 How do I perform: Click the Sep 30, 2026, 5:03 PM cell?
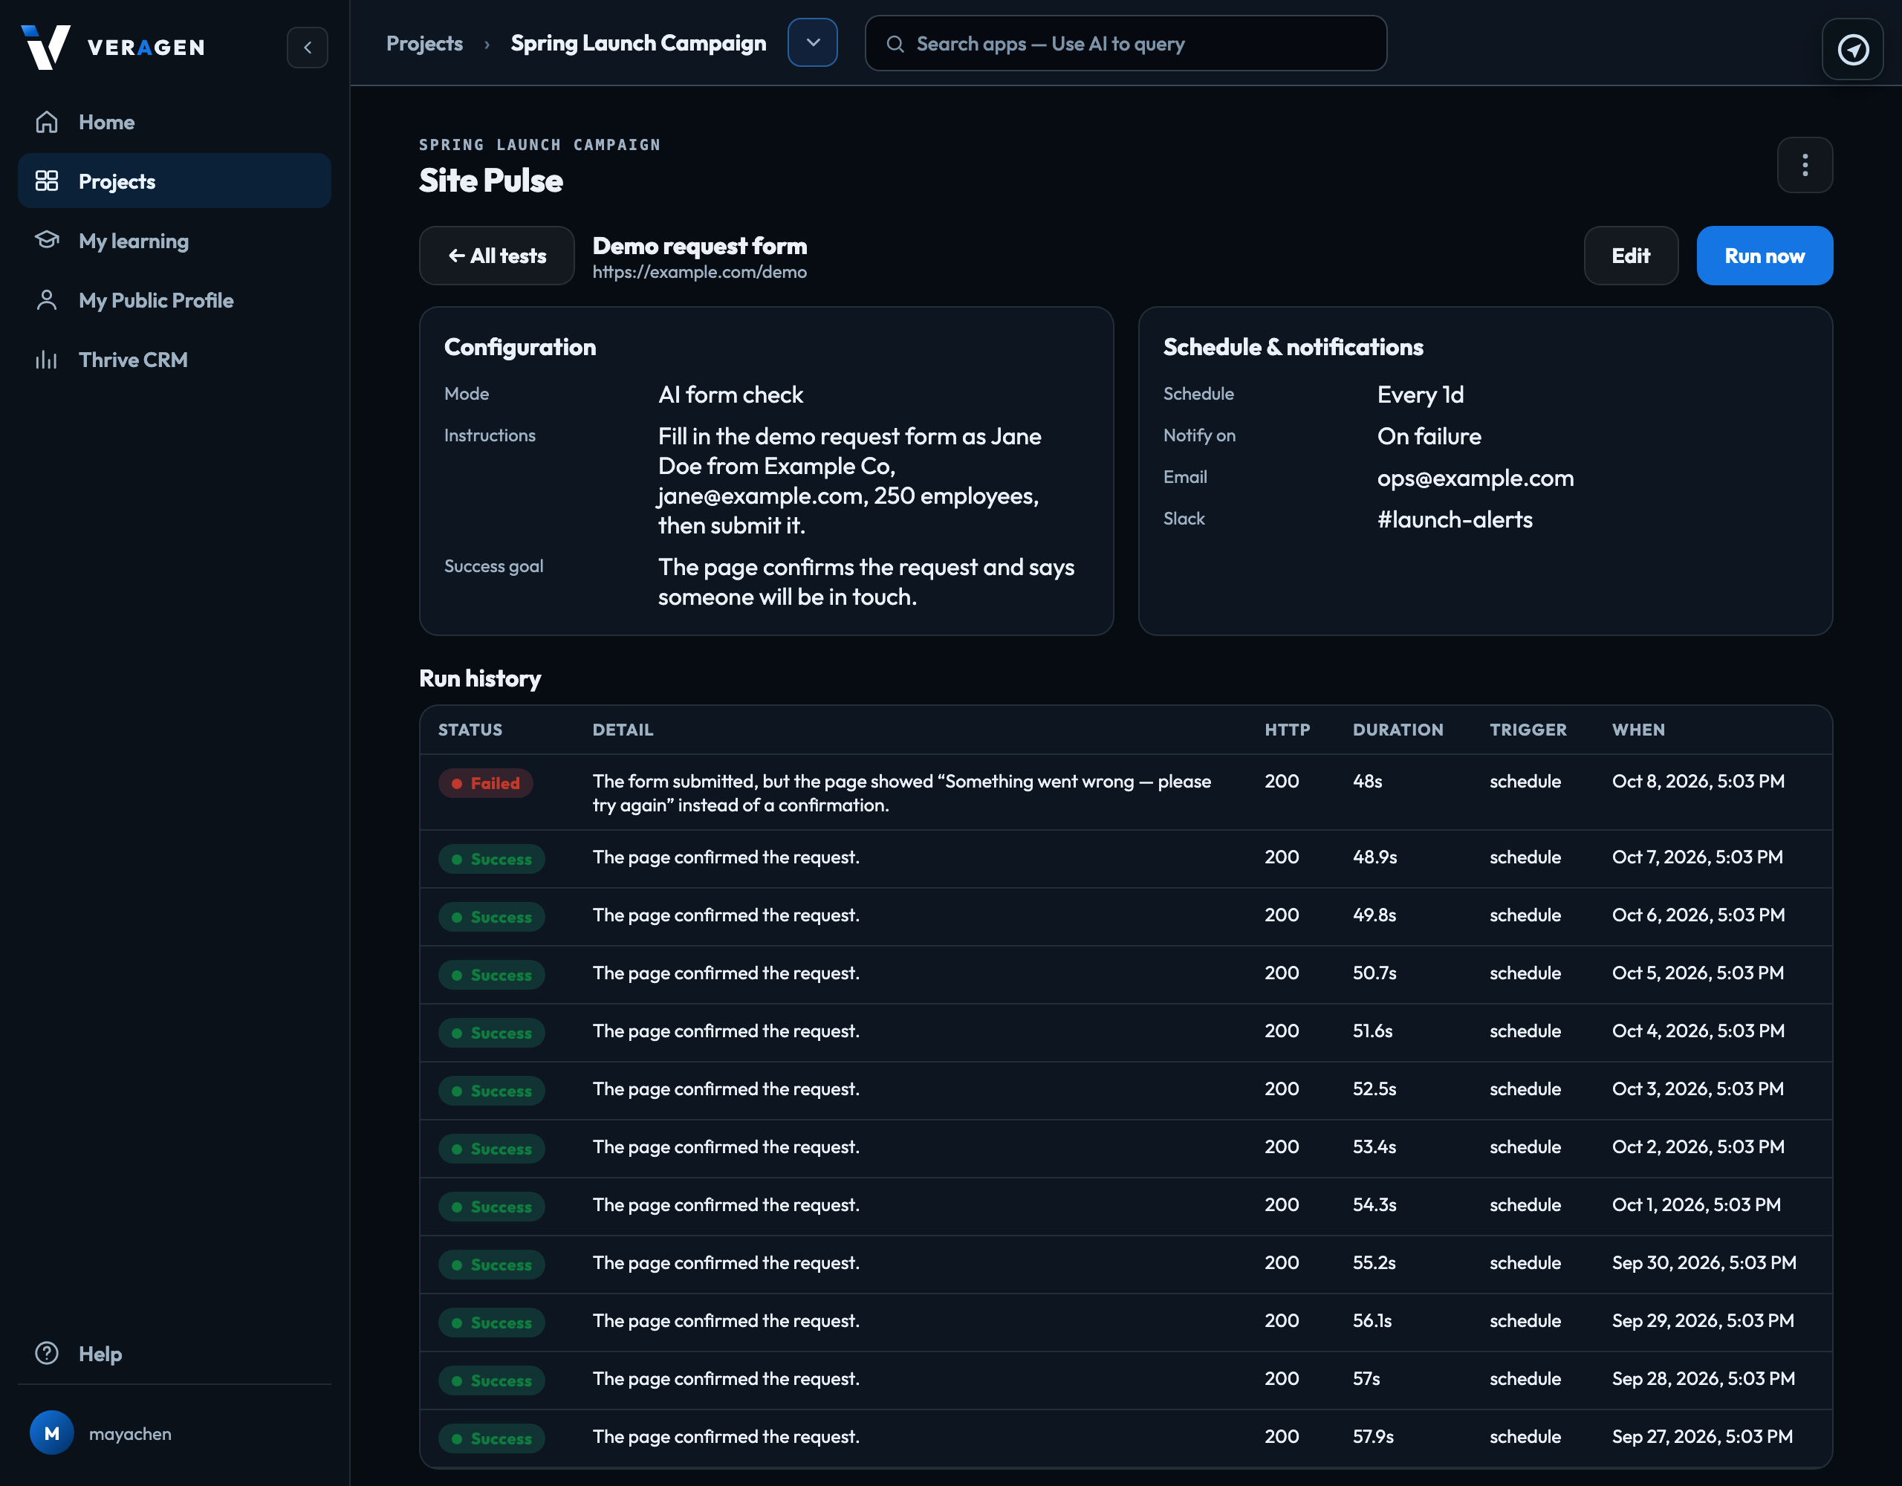[x=1704, y=1262]
